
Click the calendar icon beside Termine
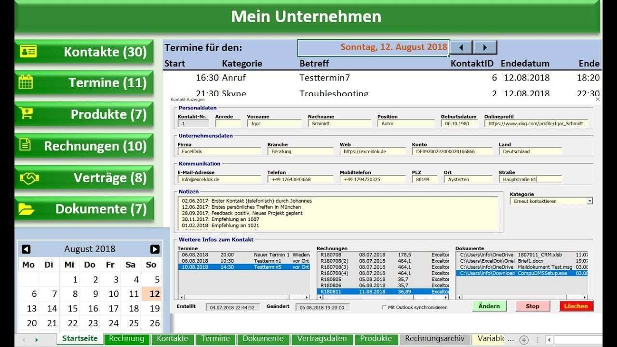pyautogui.click(x=26, y=82)
